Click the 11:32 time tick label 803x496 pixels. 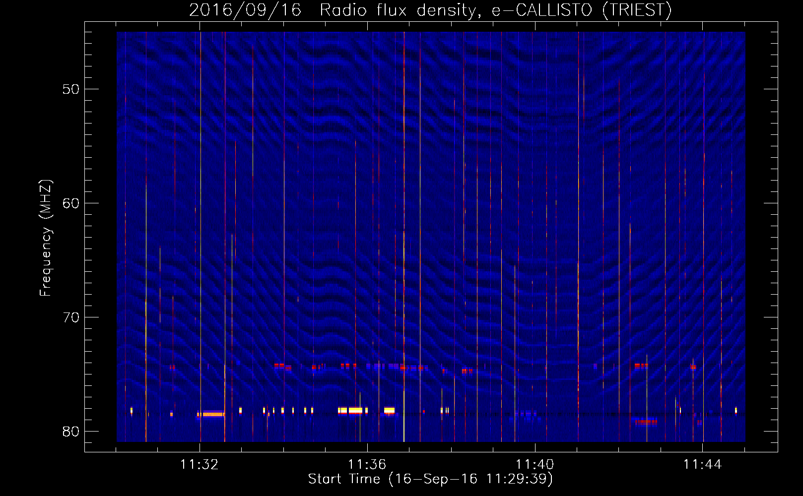click(200, 465)
